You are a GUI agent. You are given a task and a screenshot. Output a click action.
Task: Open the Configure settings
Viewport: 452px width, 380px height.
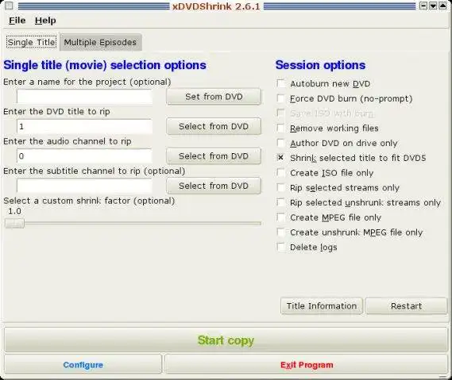83,365
